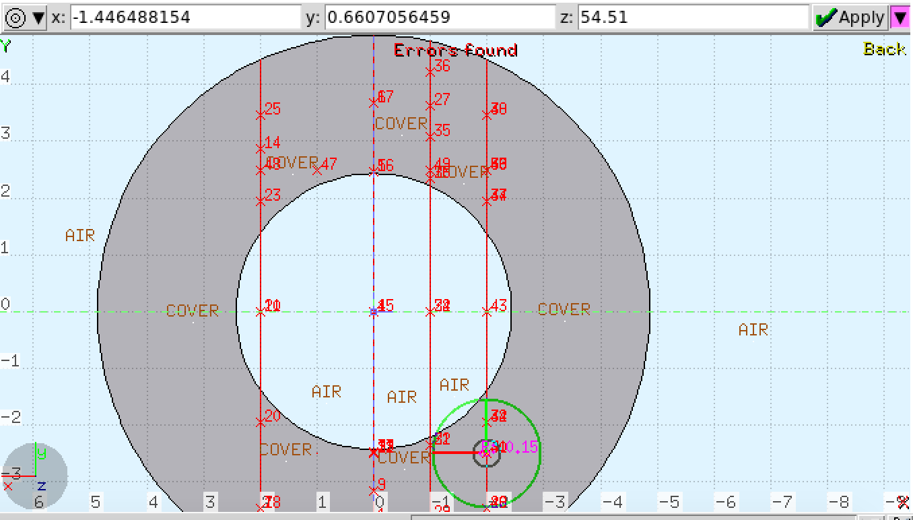The image size is (913, 520).
Task: Click the AIR label on the far right
Action: (753, 330)
